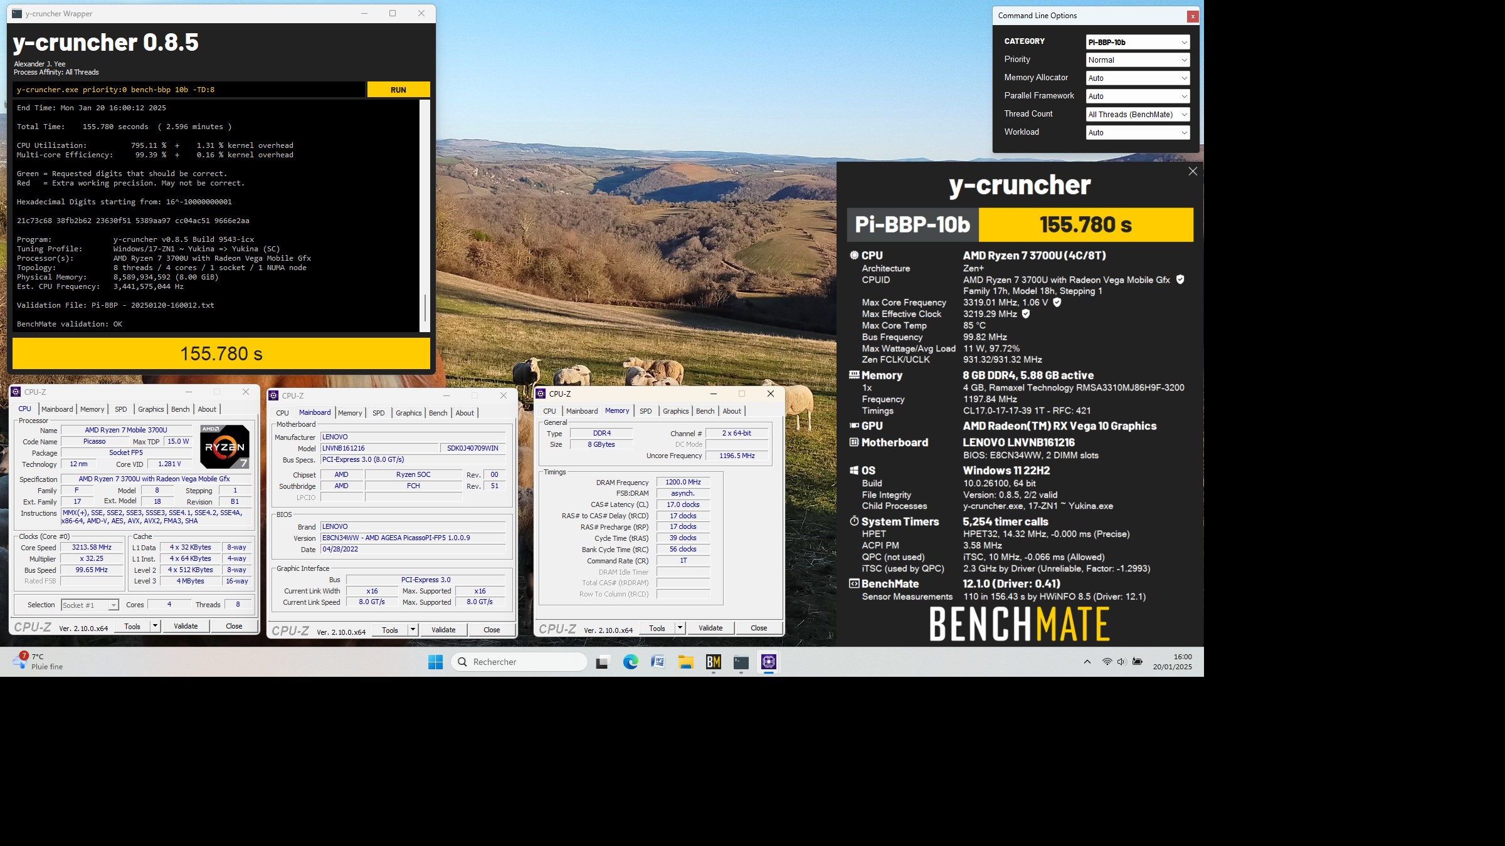The width and height of the screenshot is (1505, 846).
Task: Select Mainboard tab in right CPU-Z window
Action: tap(582, 411)
